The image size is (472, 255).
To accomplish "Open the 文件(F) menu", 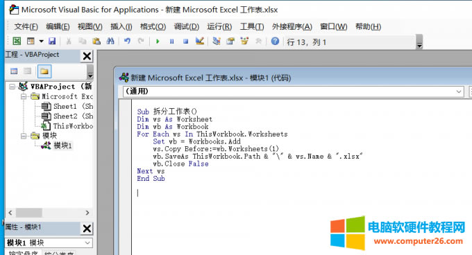I will coord(26,27).
